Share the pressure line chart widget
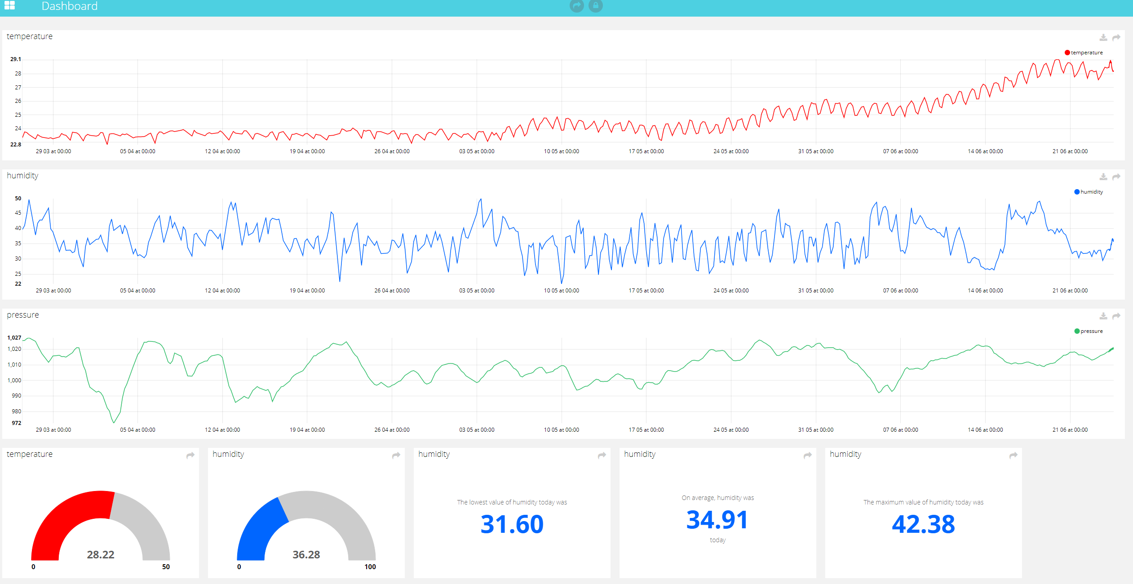The height and width of the screenshot is (584, 1133). tap(1116, 316)
